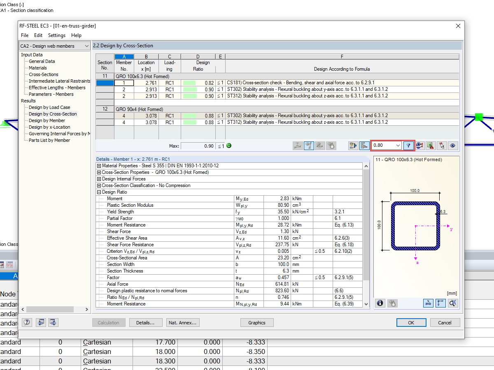The width and height of the screenshot is (494, 370).
Task: Select the arrow pointer icon near the eye
Action: tap(442, 146)
